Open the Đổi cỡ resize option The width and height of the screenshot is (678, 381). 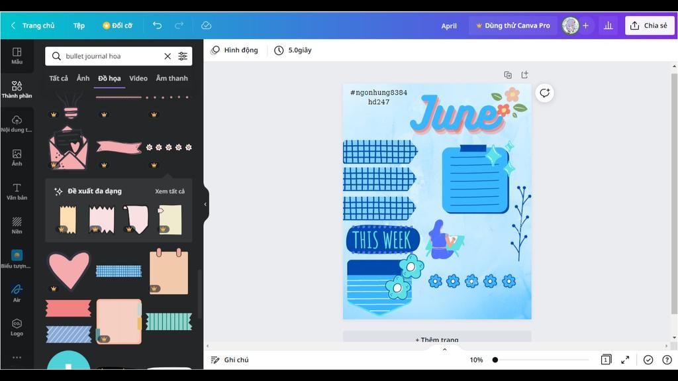(117, 26)
